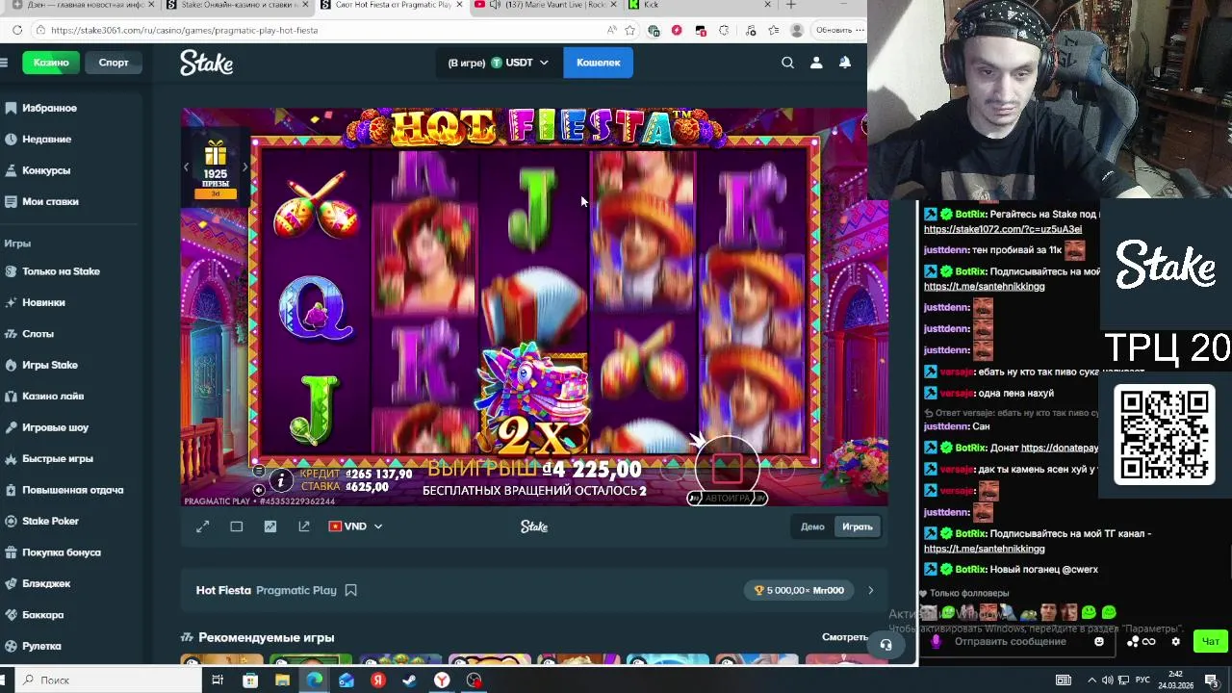Click the Быстрые игры sidebar icon

pyautogui.click(x=11, y=458)
